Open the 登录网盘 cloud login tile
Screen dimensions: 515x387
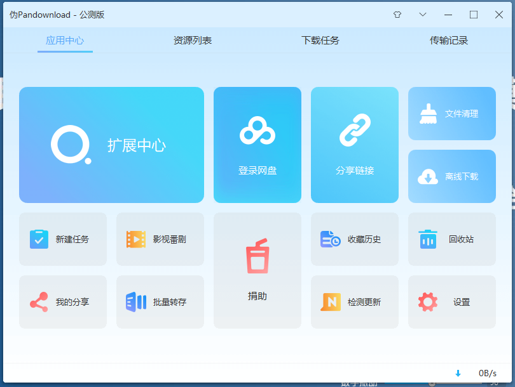pyautogui.click(x=257, y=145)
